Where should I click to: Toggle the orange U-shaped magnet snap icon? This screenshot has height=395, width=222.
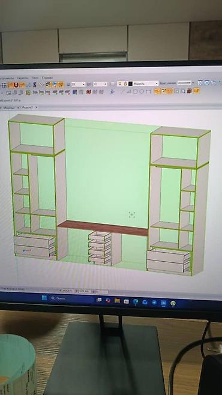[16, 85]
